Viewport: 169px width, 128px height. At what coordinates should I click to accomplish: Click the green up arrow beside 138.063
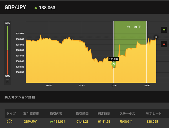coord(36,8)
